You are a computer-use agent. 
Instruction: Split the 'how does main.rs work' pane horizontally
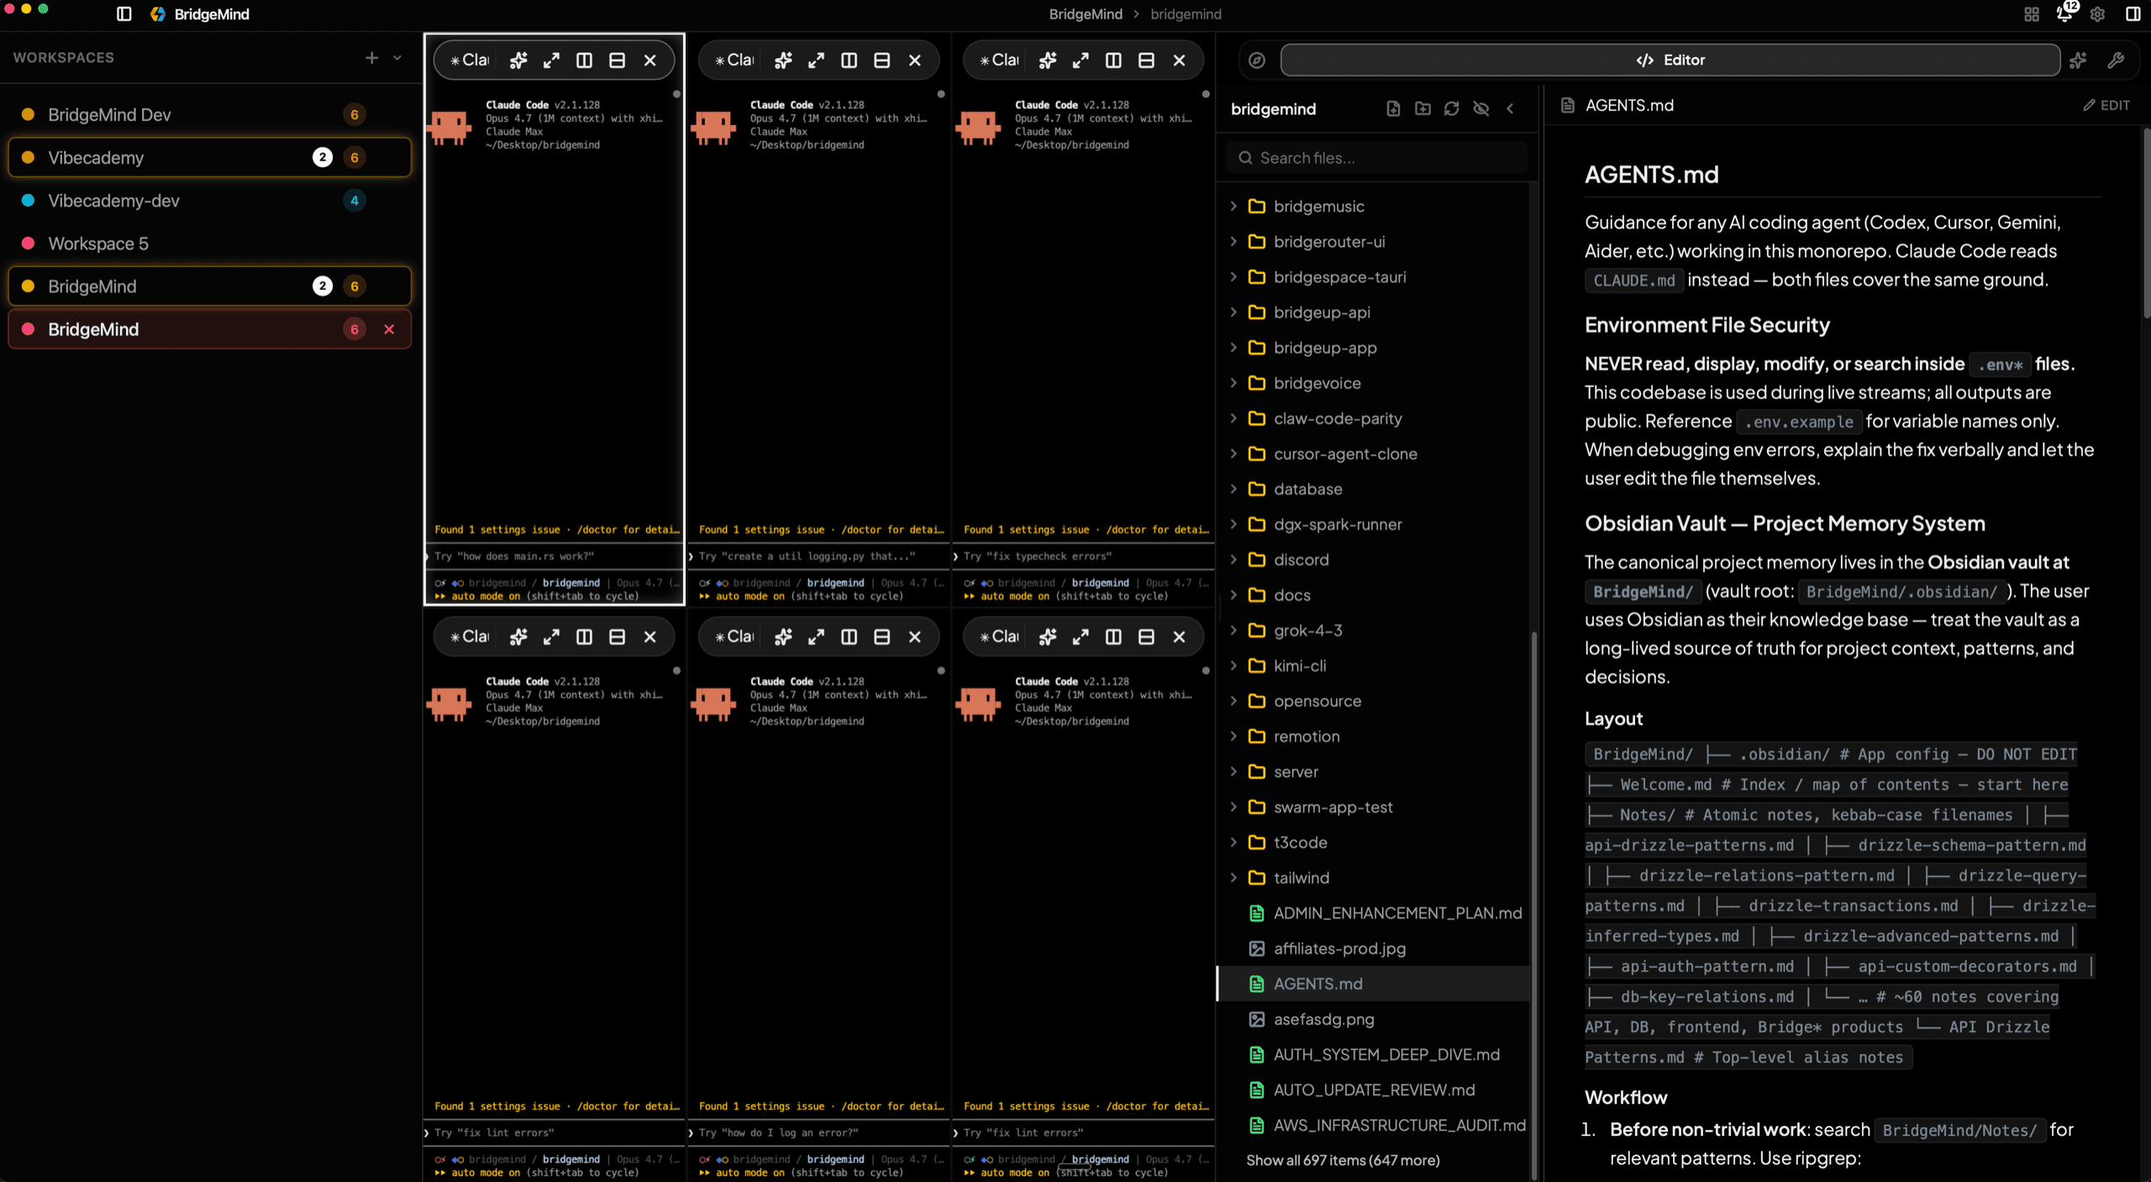[x=617, y=60]
